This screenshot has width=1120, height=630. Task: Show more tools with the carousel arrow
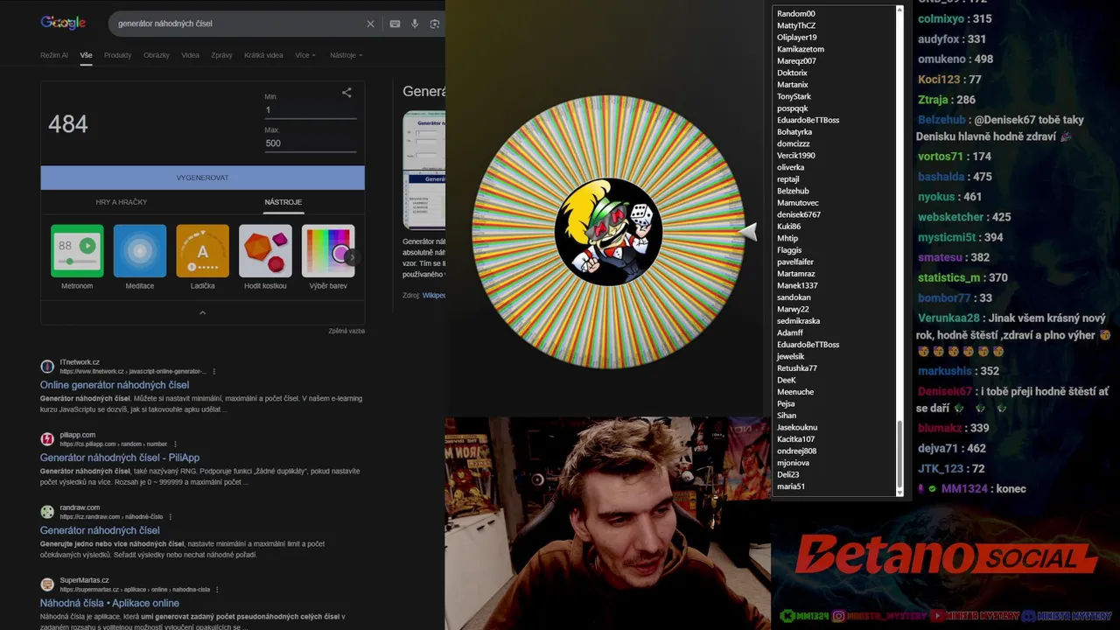pos(352,257)
